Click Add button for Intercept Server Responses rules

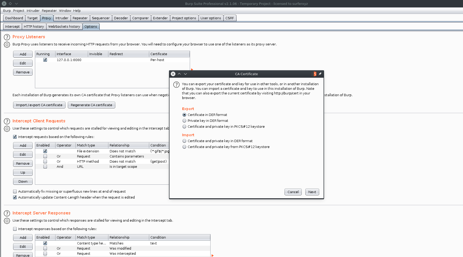(23, 238)
